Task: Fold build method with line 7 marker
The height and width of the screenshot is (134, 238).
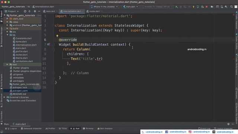Action: pyautogui.click(x=54, y=45)
